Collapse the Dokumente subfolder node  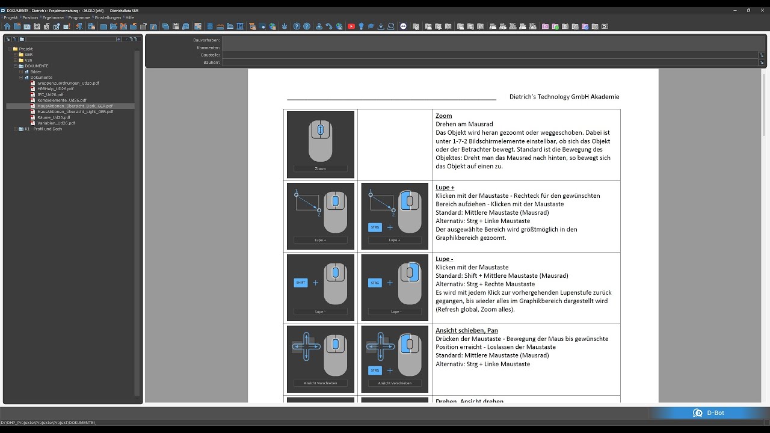coord(21,78)
